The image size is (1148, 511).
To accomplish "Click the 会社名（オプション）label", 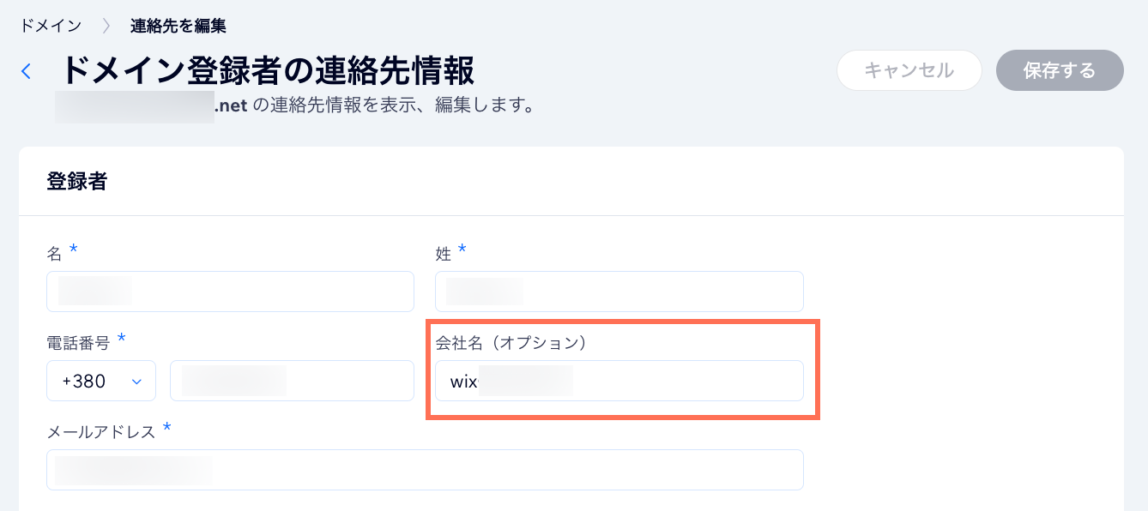I will (511, 343).
